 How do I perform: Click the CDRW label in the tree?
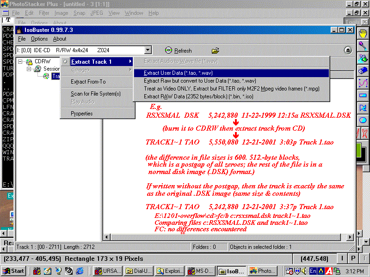coord(43,61)
